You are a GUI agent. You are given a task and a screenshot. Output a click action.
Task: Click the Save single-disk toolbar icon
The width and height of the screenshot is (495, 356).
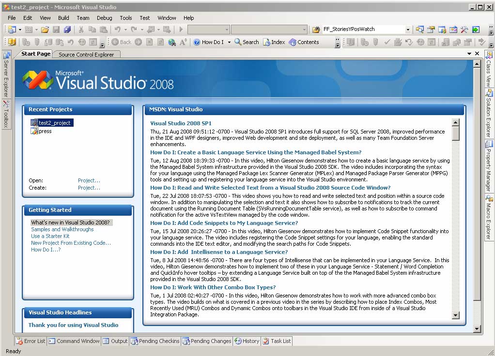pos(56,30)
